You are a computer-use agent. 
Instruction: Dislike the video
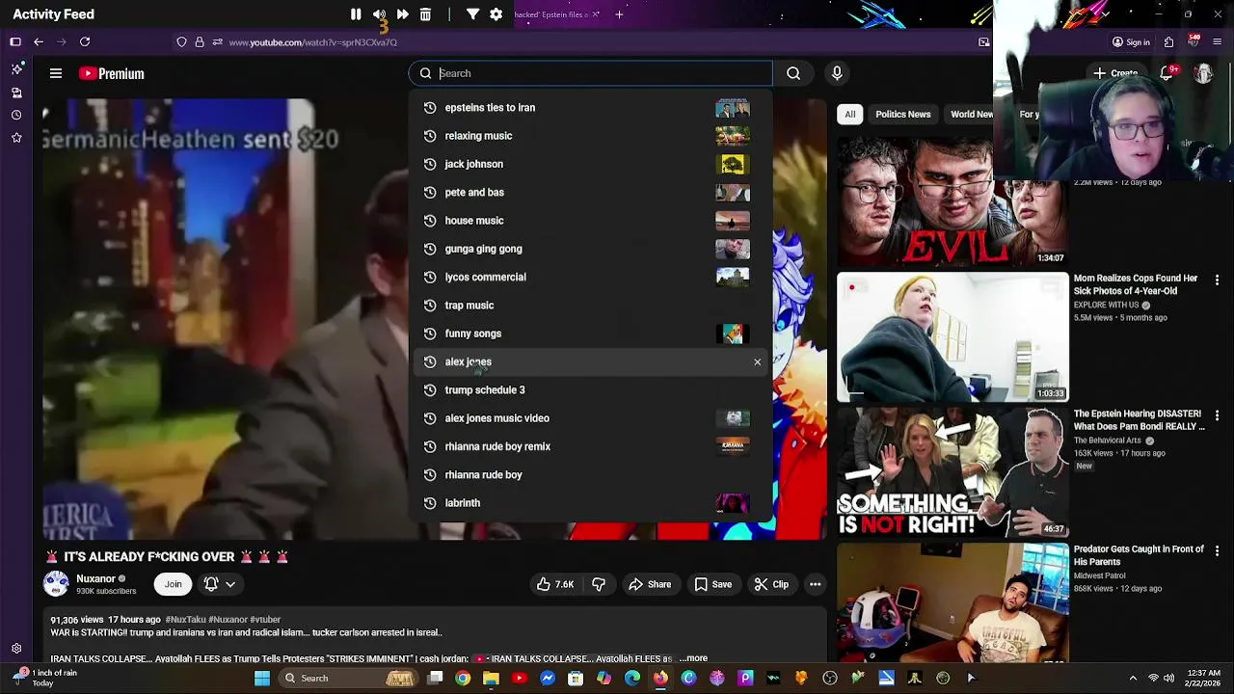[x=599, y=584]
